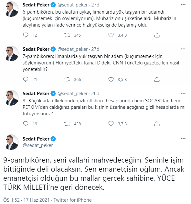This screenshot has width=191, height=204.
Task: Reply to the tweet with 12 comments
Action: 26,35
